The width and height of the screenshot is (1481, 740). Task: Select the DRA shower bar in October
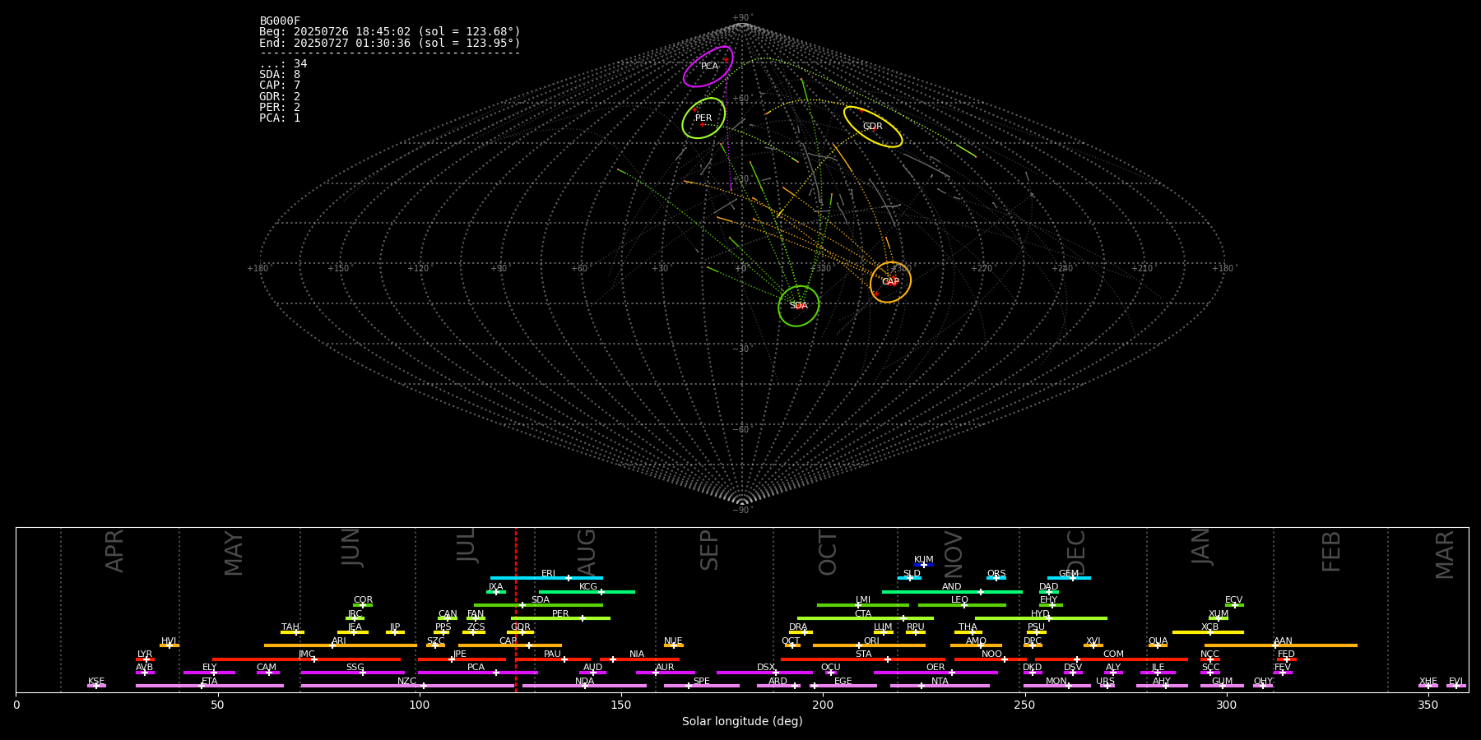point(801,632)
